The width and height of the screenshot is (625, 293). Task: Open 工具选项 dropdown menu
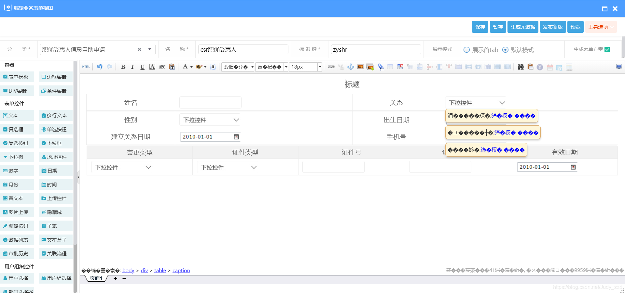click(x=601, y=27)
